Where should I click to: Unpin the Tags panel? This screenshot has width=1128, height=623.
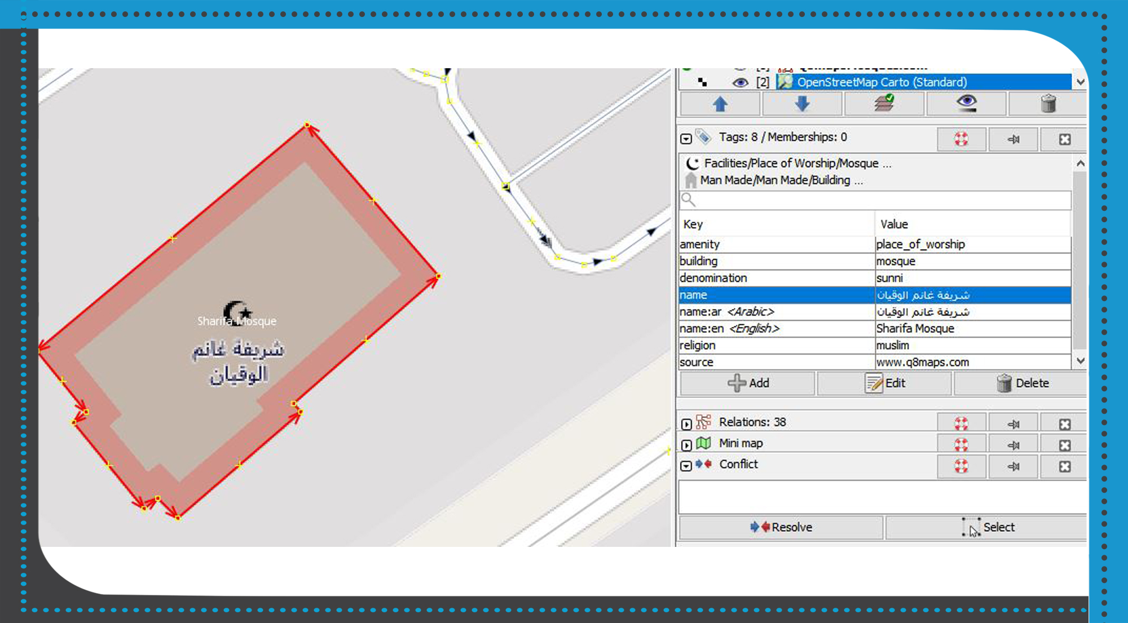tap(1013, 139)
